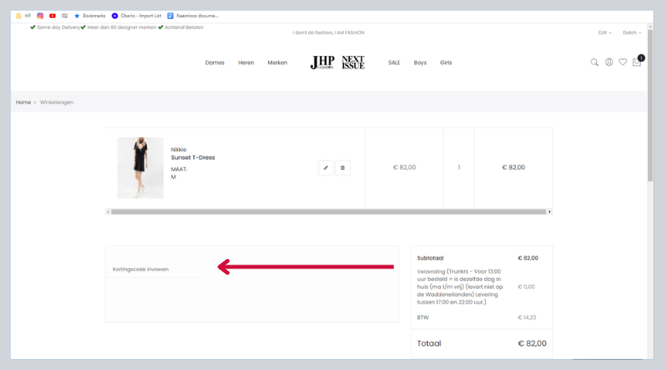Open the bookmark between YouTube and Bookmarks
This screenshot has height=370, width=666.
pyautogui.click(x=64, y=16)
